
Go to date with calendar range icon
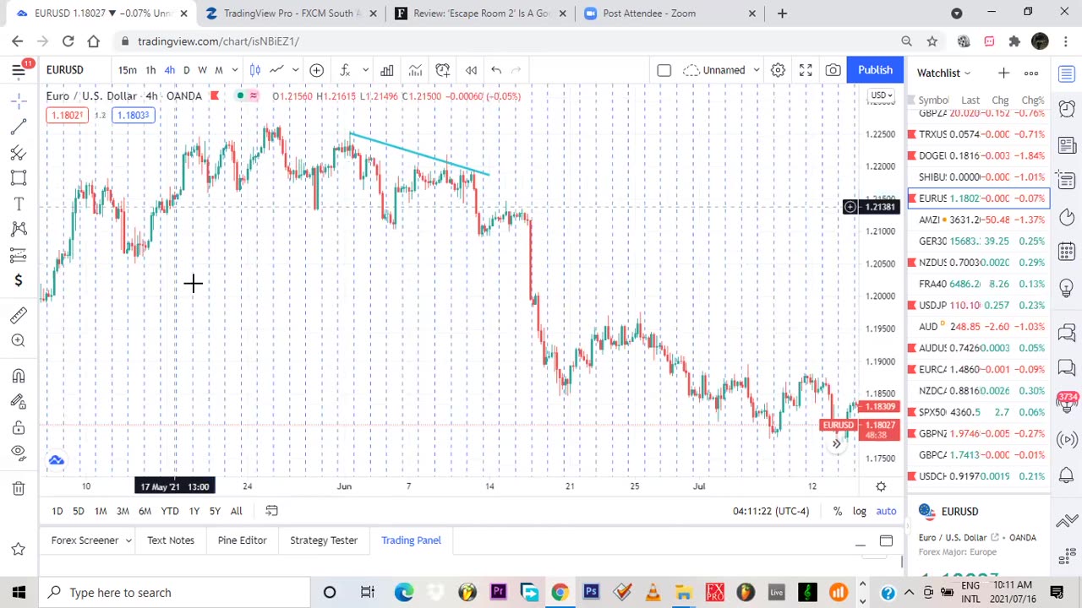pos(271,511)
